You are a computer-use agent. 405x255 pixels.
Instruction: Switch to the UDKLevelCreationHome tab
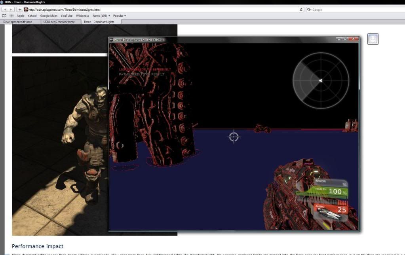(x=59, y=22)
